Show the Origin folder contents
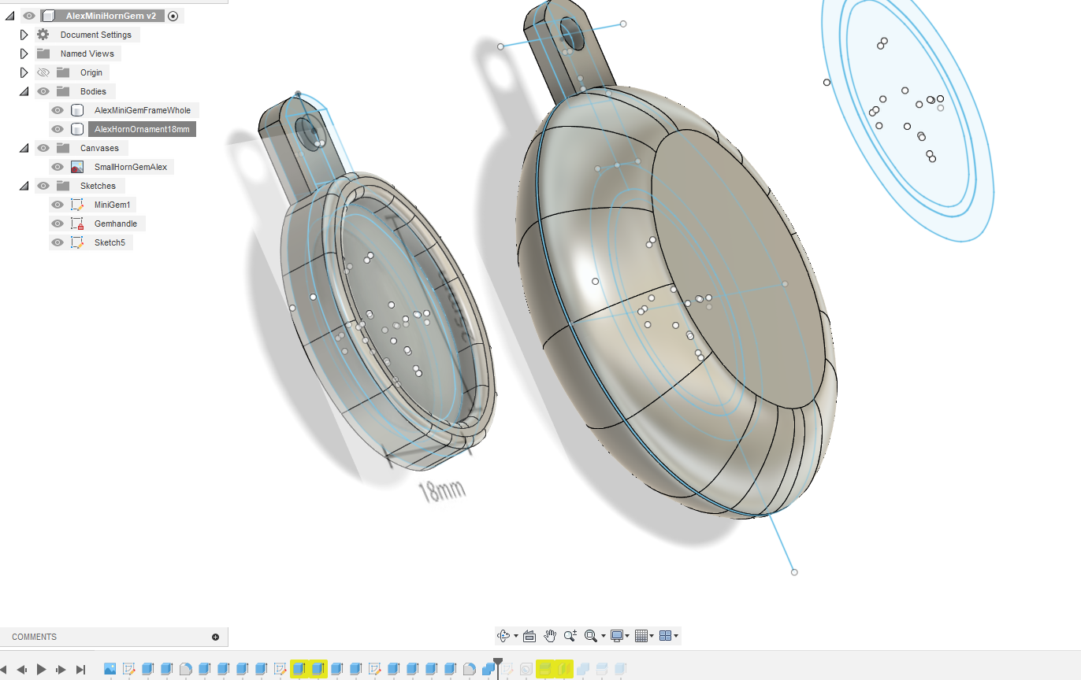 (x=24, y=72)
